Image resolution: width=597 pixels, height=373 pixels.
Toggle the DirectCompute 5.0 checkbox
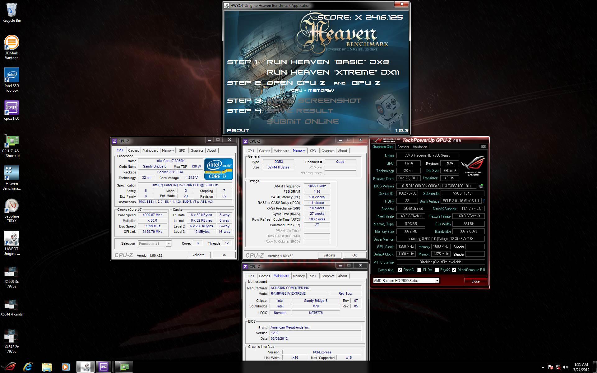[454, 270]
